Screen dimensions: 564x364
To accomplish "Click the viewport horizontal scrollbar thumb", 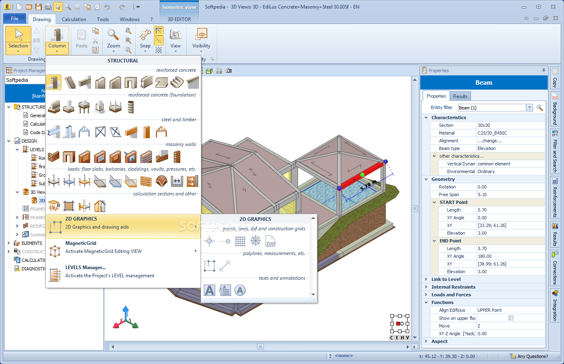I will click(x=260, y=347).
